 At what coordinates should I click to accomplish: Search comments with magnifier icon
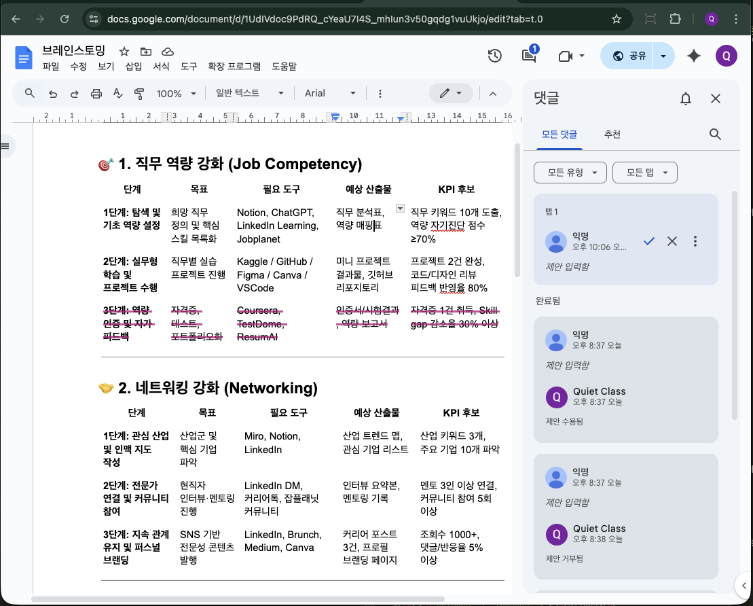point(715,135)
